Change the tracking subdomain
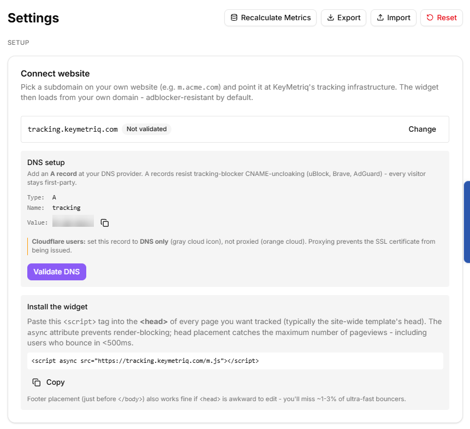The image size is (470, 429). [x=422, y=130]
